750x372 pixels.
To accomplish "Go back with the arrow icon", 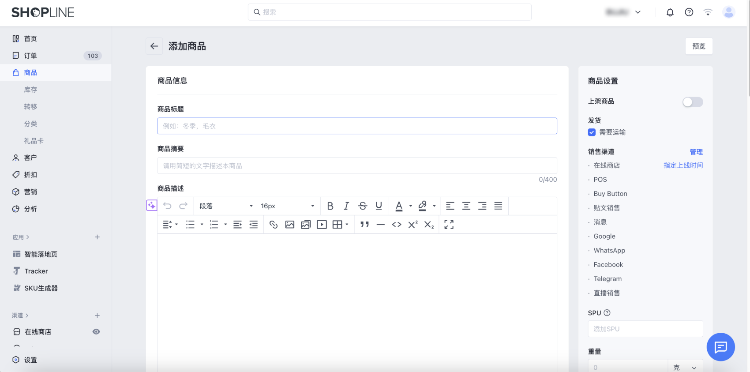I will 154,46.
